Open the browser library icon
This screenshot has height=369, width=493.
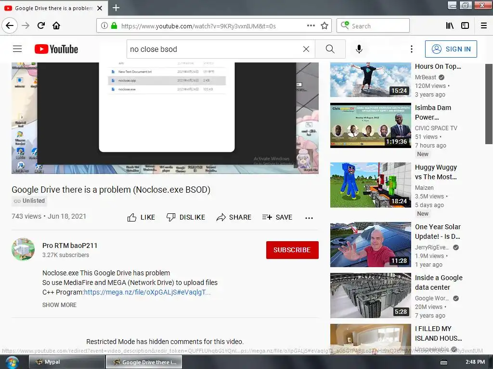click(450, 26)
